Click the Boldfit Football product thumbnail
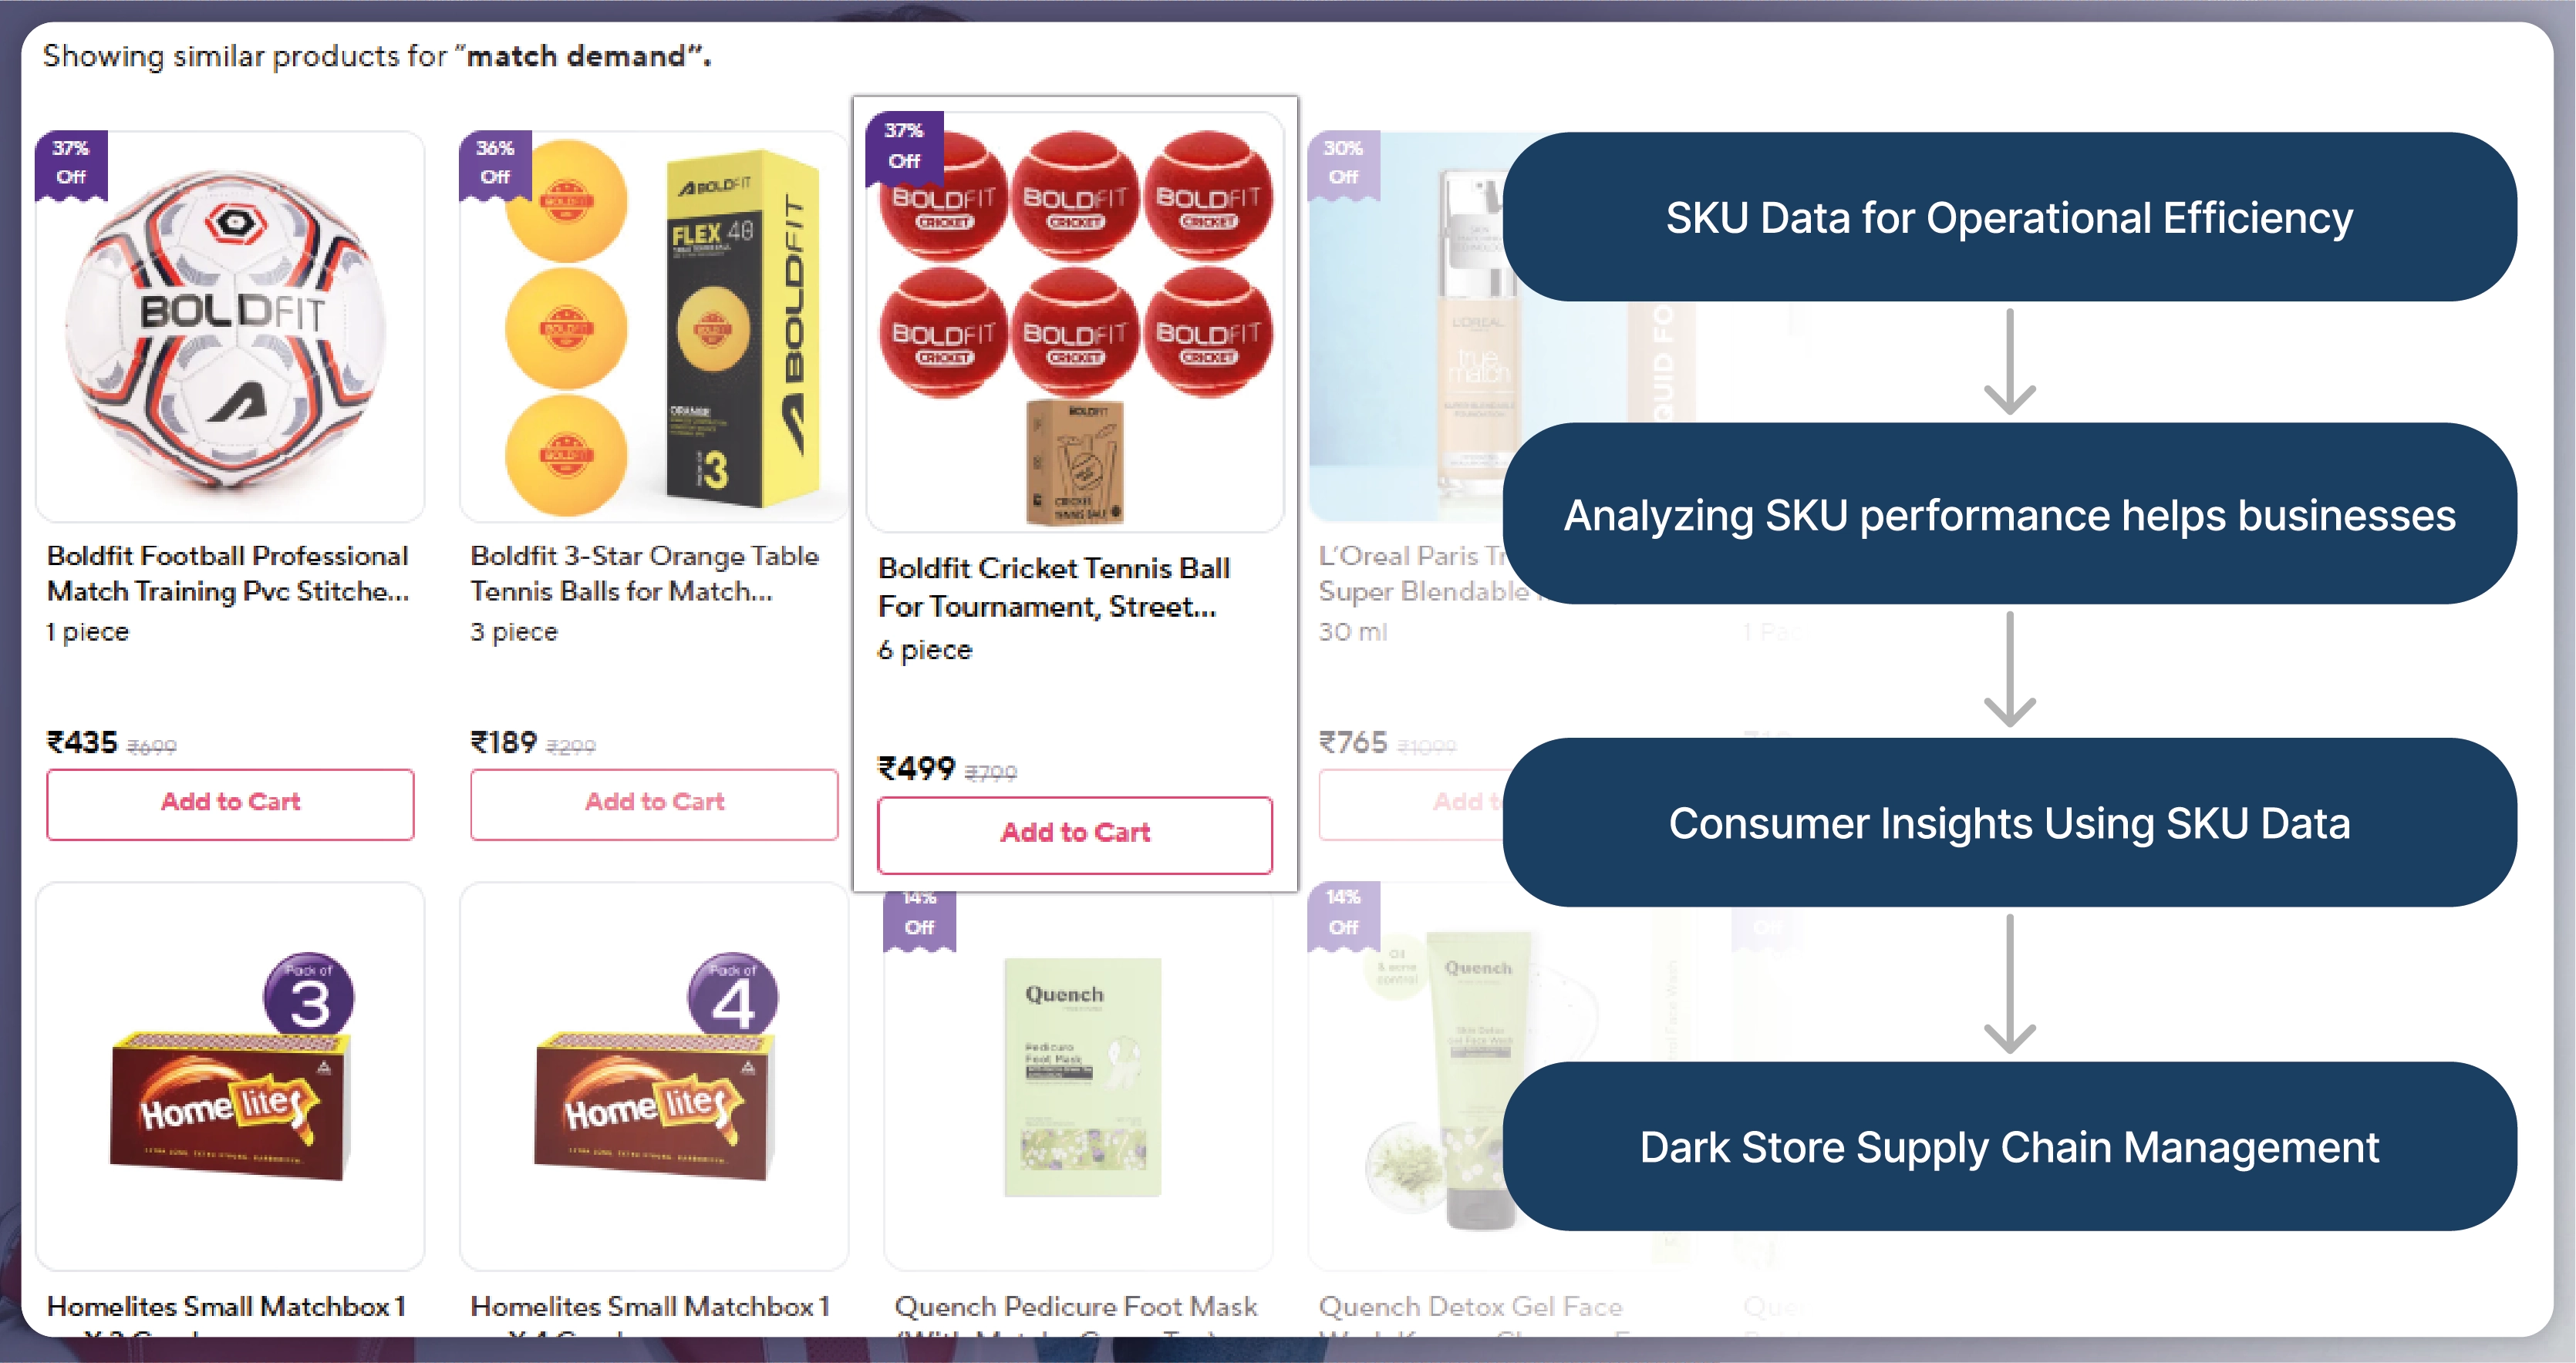The image size is (2576, 1363). pyautogui.click(x=228, y=325)
